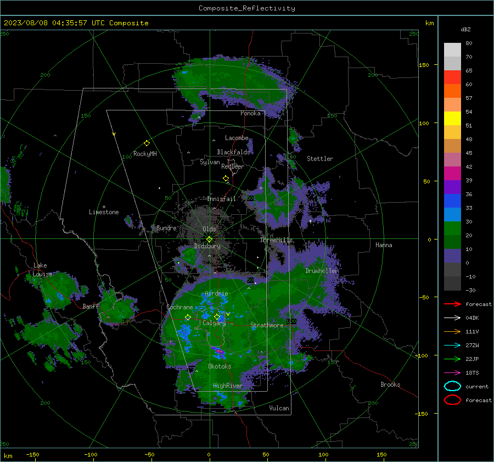This screenshot has width=494, height=462.
Task: Click the red 'forecast' oval icon
Action: [452, 400]
